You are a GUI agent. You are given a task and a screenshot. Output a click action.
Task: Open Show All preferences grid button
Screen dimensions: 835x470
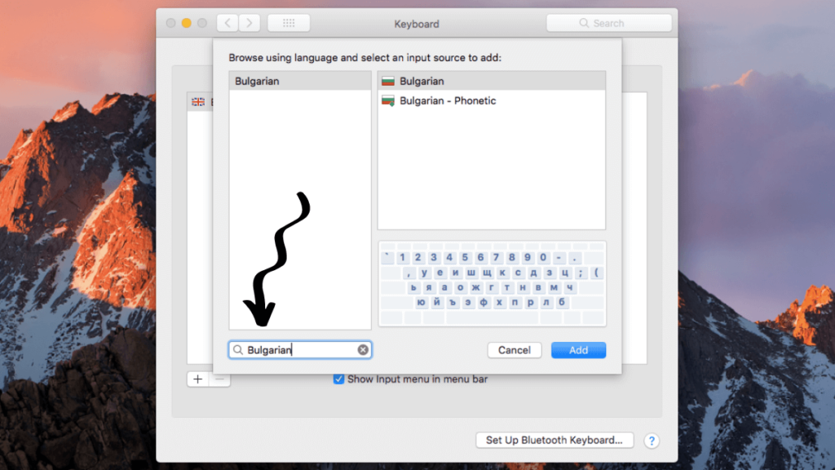[288, 24]
